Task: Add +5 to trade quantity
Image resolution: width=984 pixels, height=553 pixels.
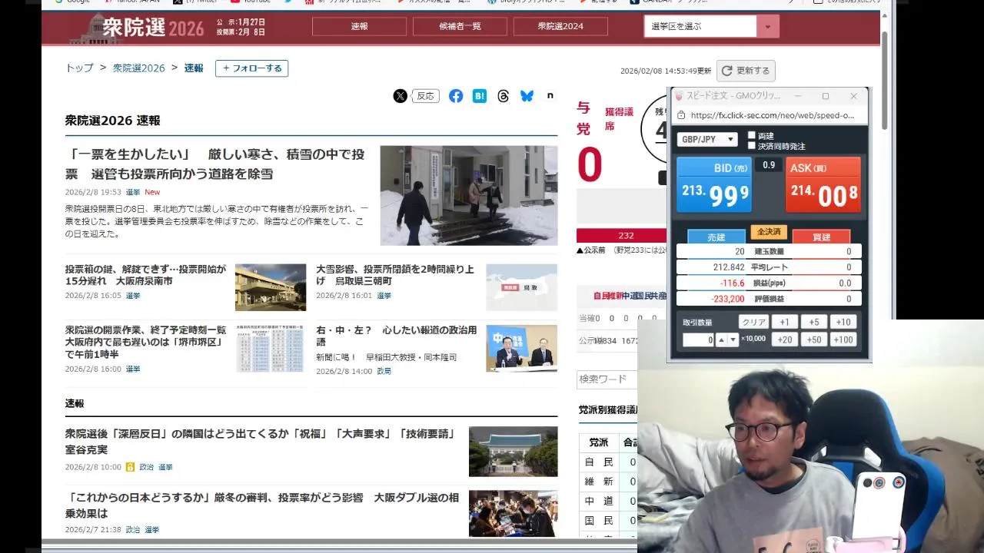Action: [x=813, y=323]
